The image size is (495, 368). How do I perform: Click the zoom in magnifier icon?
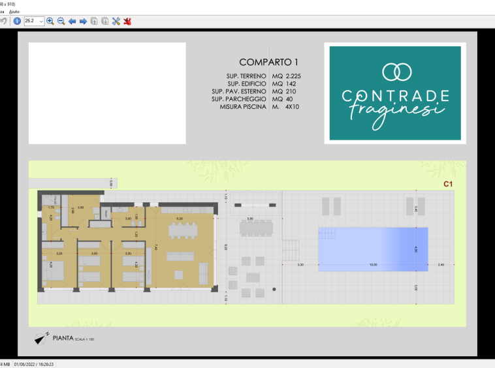point(50,21)
